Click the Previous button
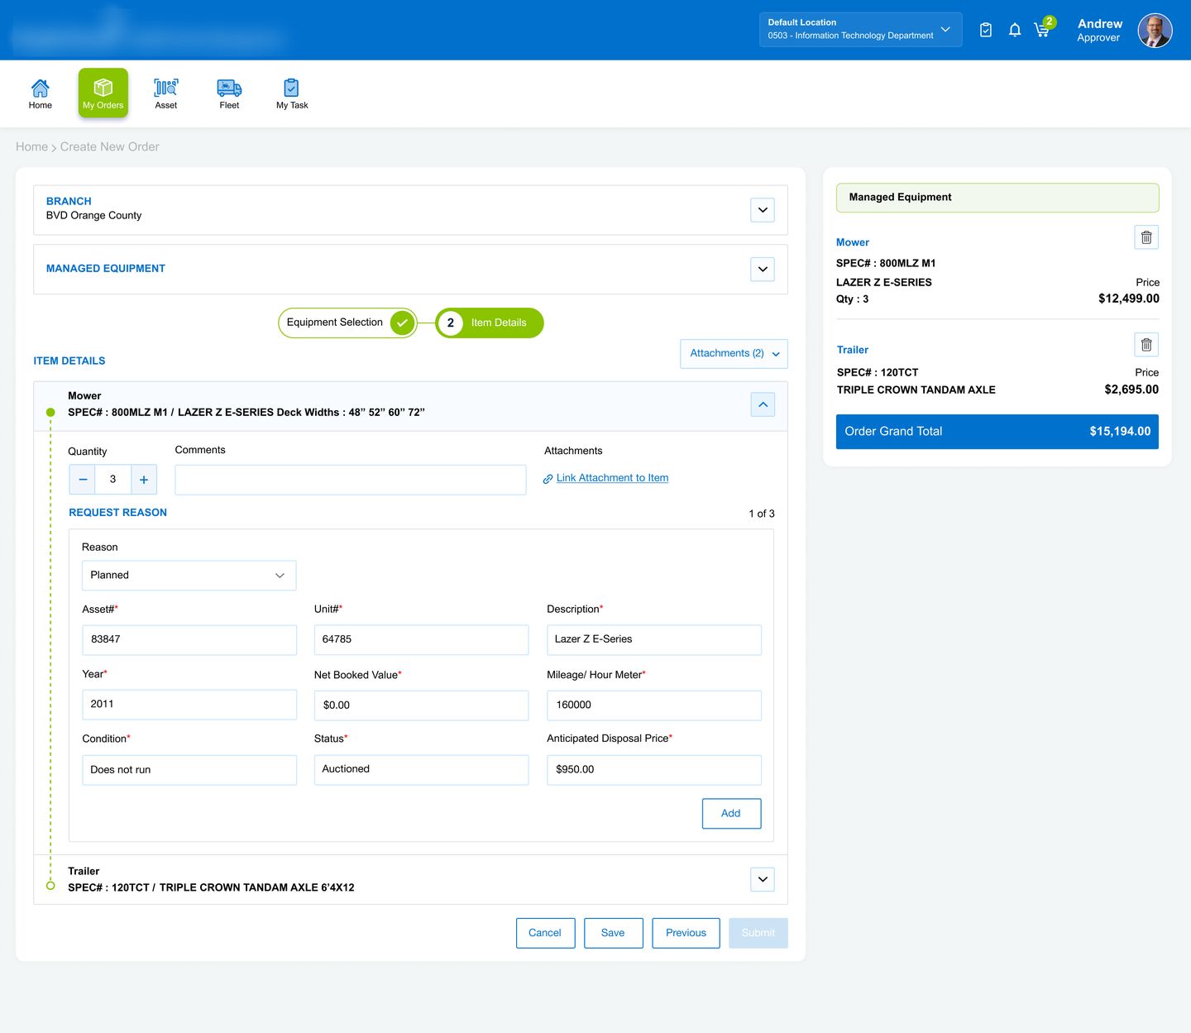1191x1033 pixels. [686, 933]
